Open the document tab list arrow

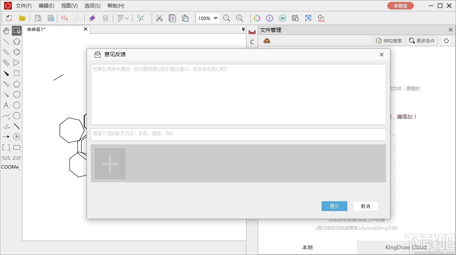(x=243, y=29)
